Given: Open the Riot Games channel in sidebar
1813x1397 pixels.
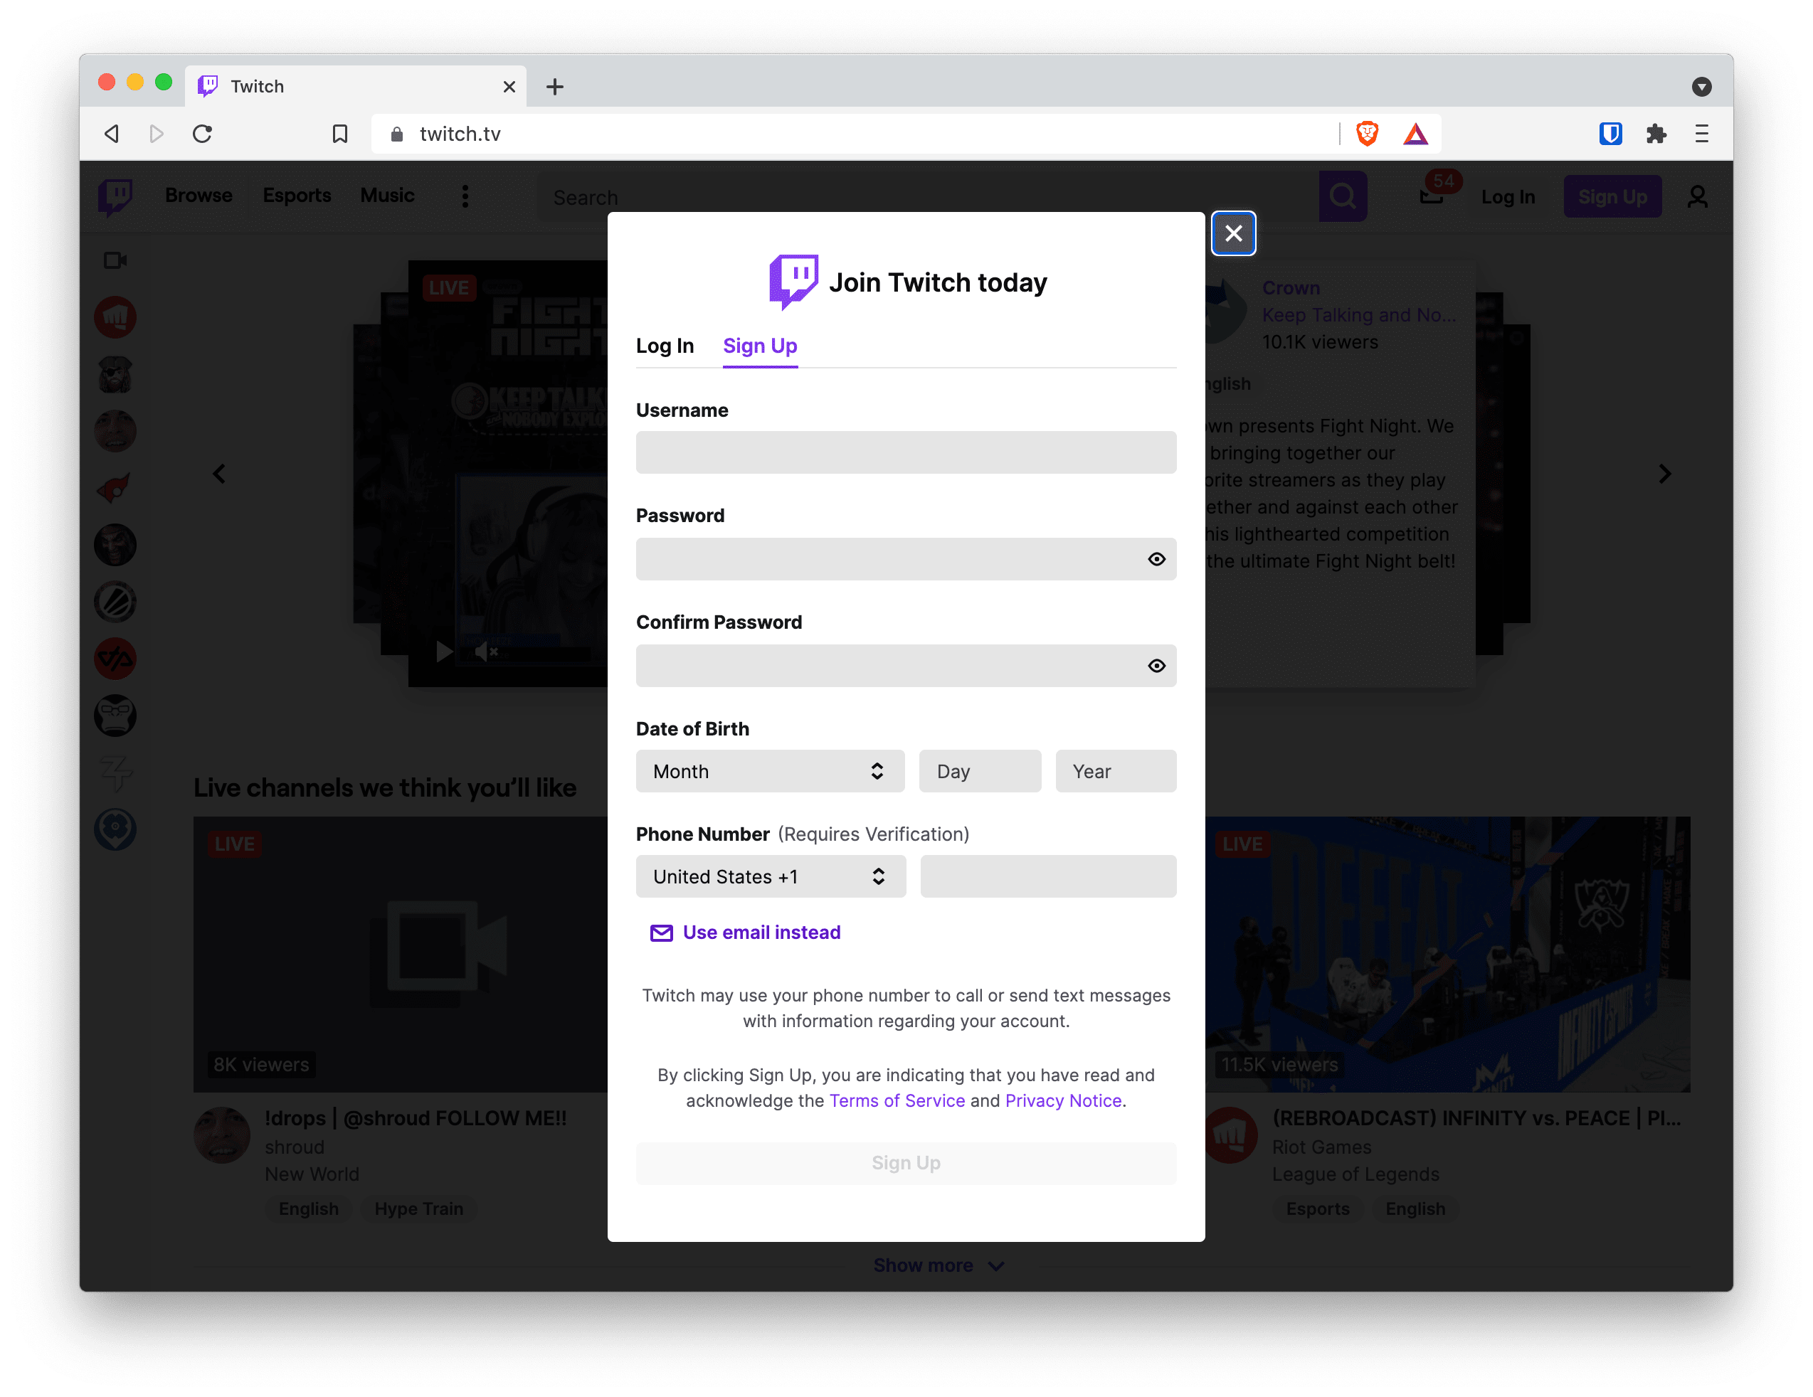Looking at the screenshot, I should [115, 318].
